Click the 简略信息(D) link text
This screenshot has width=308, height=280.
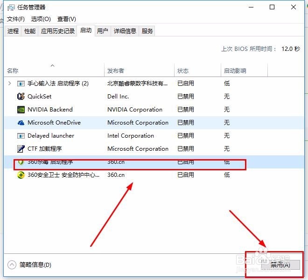pos(35,265)
